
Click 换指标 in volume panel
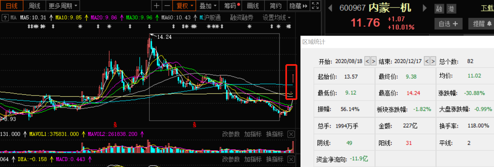(275, 134)
